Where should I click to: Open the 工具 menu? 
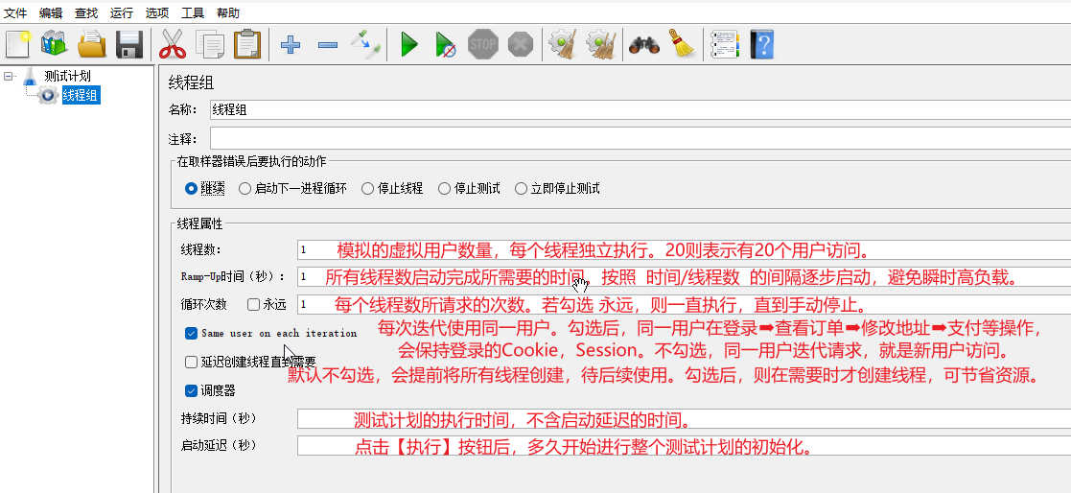pos(194,13)
